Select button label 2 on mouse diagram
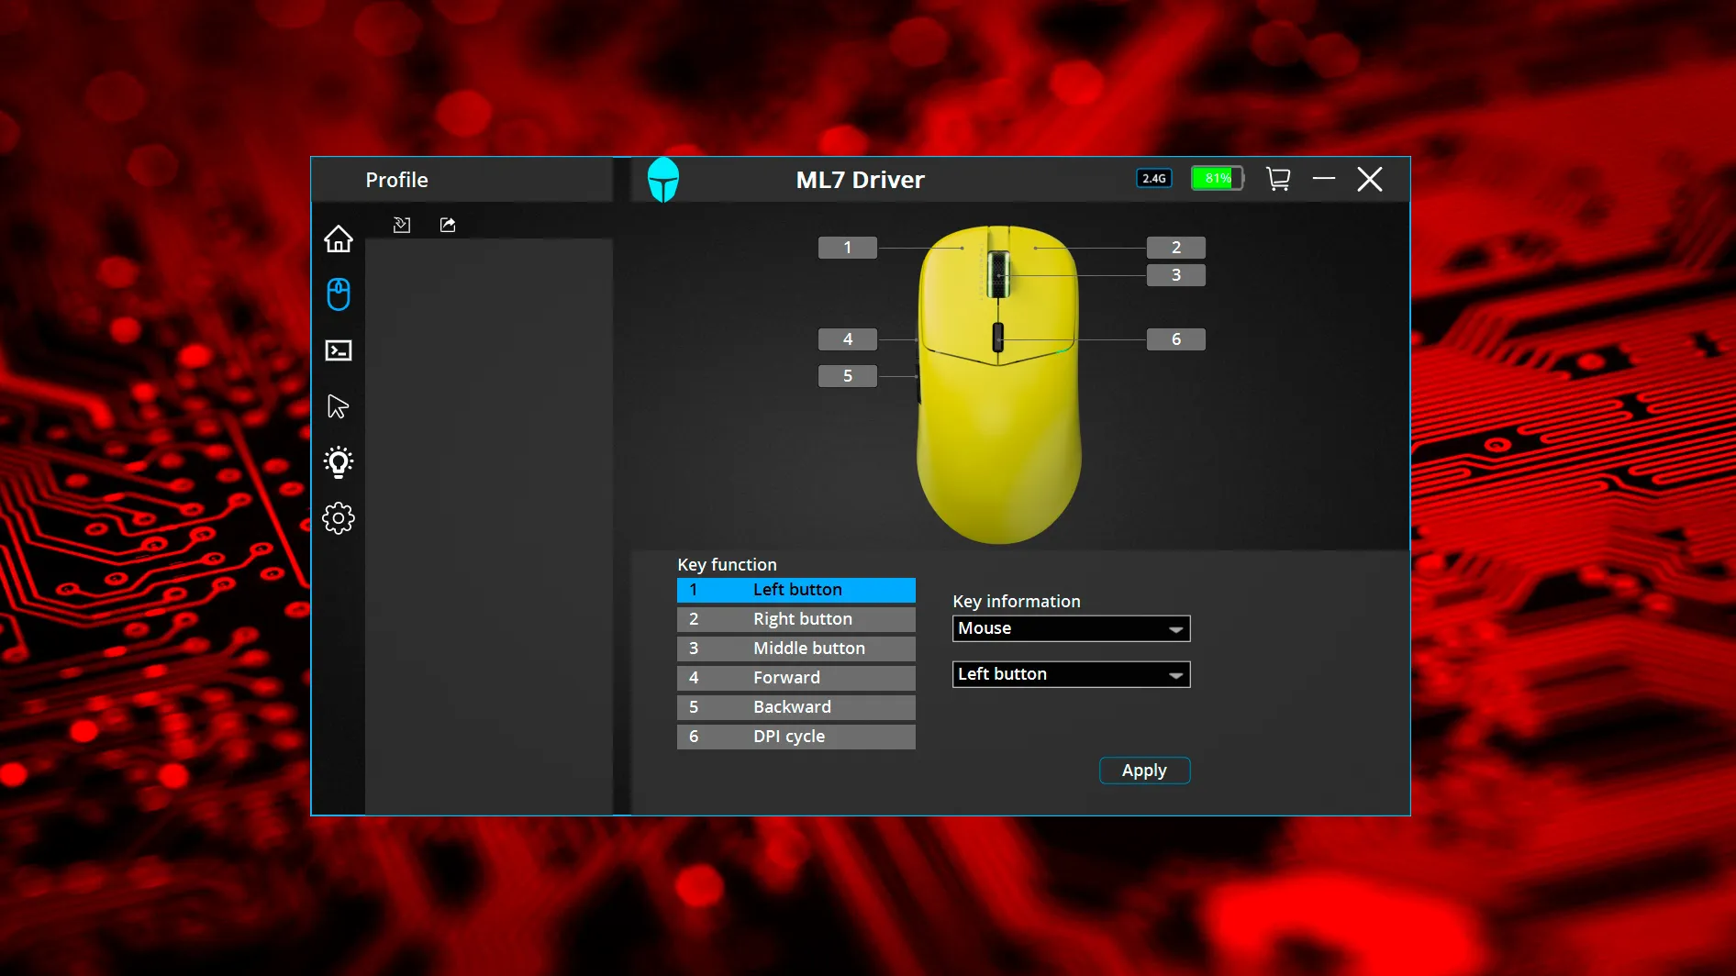This screenshot has width=1736, height=976. coord(1176,248)
